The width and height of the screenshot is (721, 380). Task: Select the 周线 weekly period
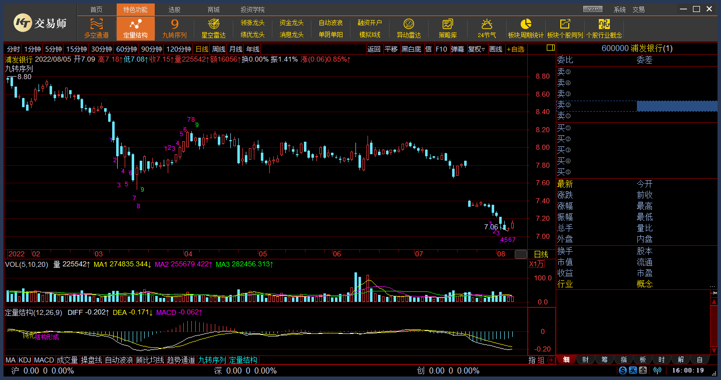click(219, 49)
